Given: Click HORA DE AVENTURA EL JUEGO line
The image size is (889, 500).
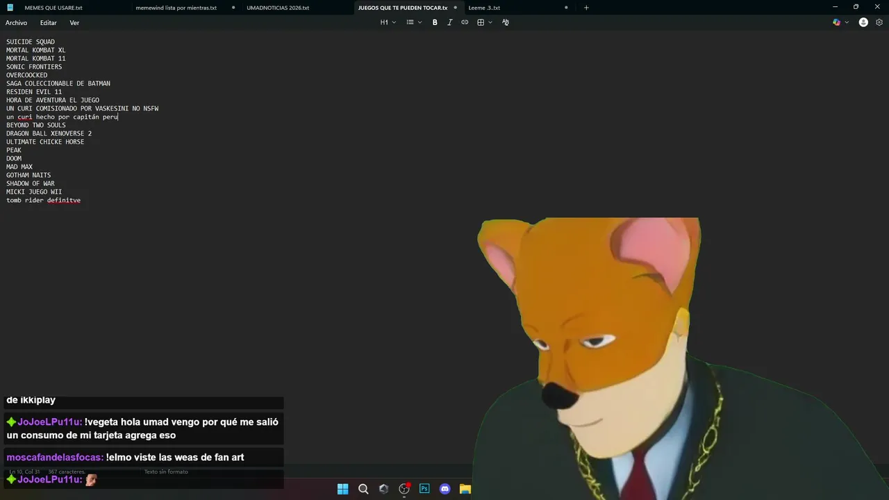Looking at the screenshot, I should [53, 100].
